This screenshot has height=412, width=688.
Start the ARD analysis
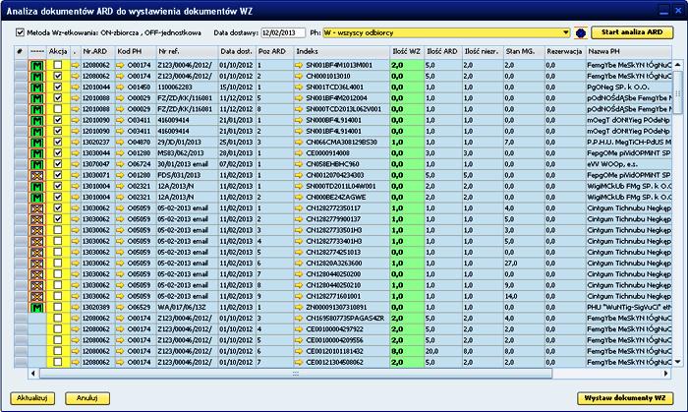632,32
